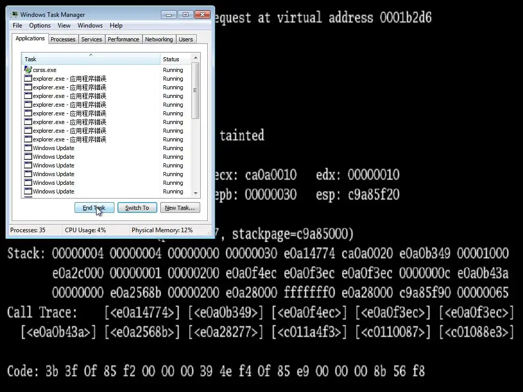Image resolution: width=523 pixels, height=392 pixels.
Task: Open the Options menu
Action: click(x=40, y=26)
